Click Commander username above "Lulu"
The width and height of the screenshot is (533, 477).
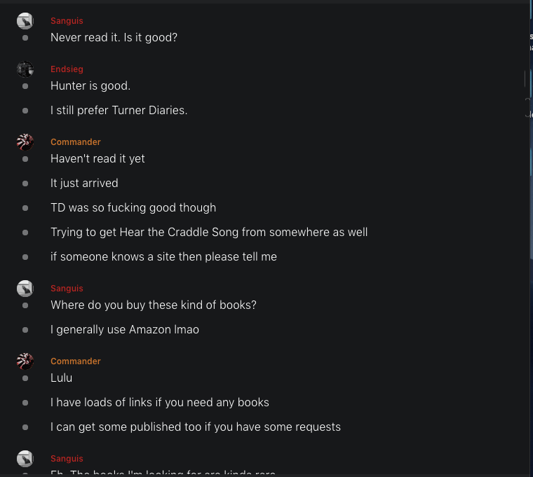click(x=76, y=361)
